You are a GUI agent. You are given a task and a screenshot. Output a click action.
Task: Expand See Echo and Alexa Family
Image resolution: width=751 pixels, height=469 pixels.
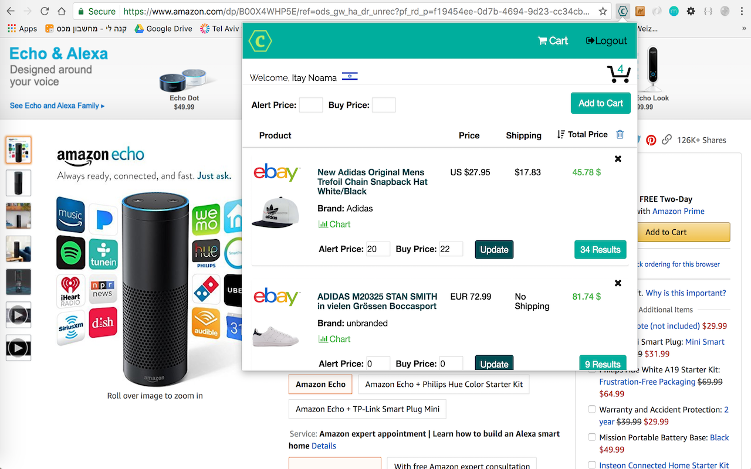[x=57, y=106]
